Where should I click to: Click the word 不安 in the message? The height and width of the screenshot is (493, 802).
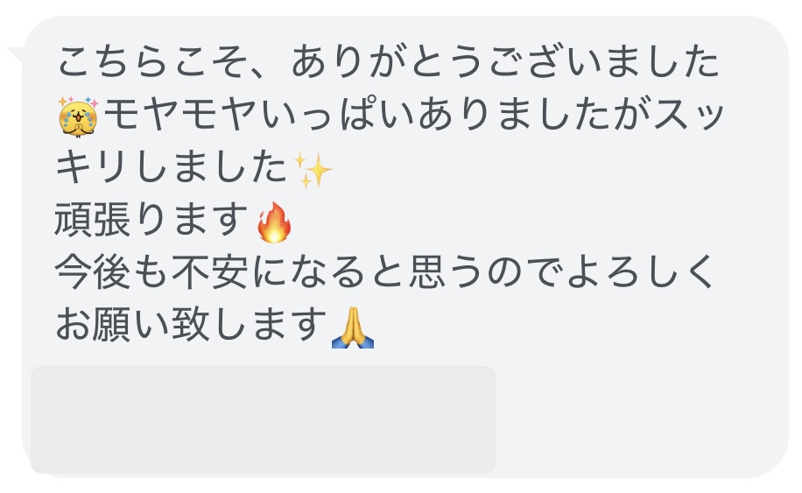(210, 273)
